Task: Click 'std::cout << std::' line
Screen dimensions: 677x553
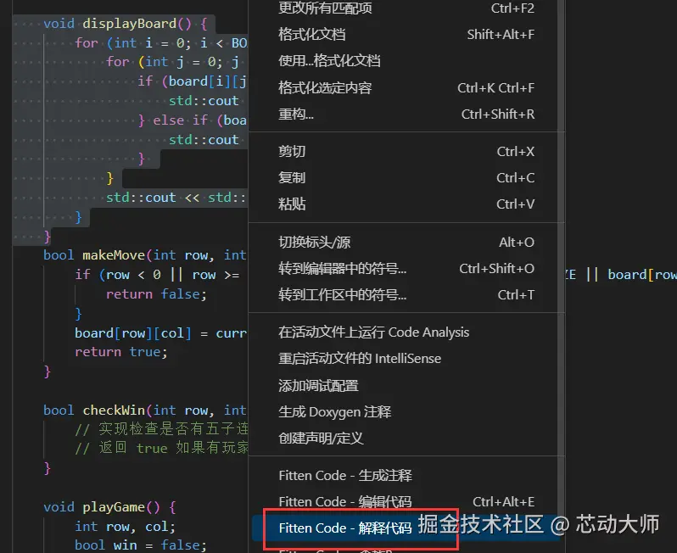Action: tap(176, 198)
